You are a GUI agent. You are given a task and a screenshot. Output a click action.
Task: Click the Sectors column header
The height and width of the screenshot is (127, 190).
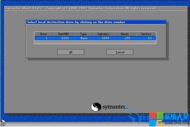click(x=146, y=34)
